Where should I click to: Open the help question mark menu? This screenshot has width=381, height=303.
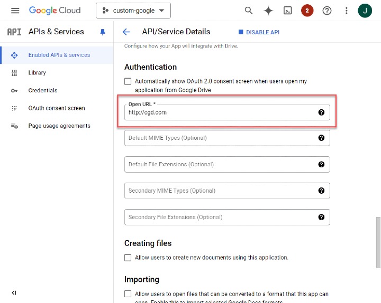pos(327,11)
